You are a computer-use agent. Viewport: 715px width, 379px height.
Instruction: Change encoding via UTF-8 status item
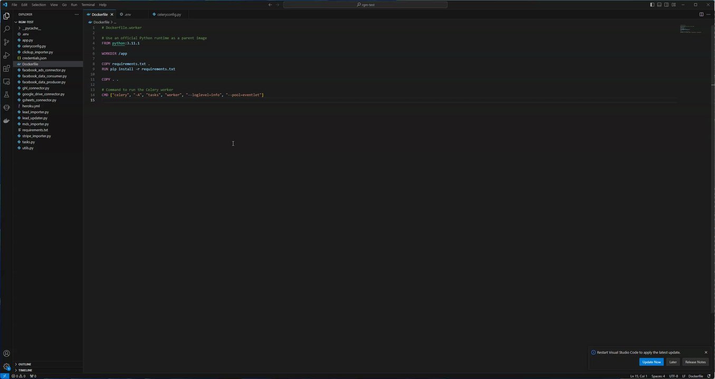pyautogui.click(x=673, y=376)
